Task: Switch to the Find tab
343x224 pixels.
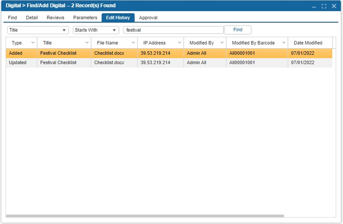Action: coord(12,18)
